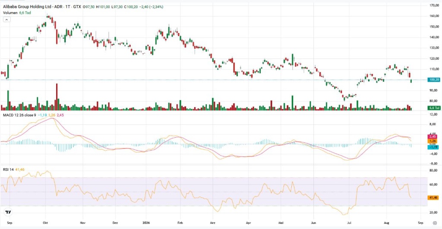Image resolution: width=442 pixels, height=229 pixels.
Task: Open chart settings via the hexagon gear icon
Action: pyautogui.click(x=434, y=223)
